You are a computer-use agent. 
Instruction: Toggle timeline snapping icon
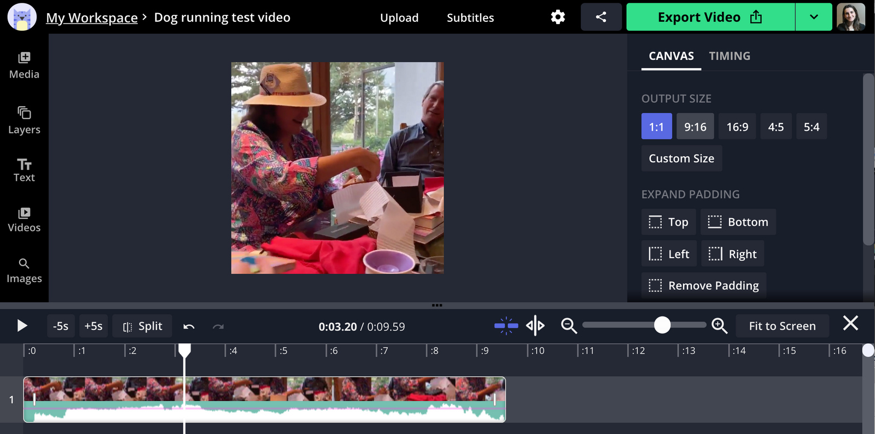tap(506, 326)
